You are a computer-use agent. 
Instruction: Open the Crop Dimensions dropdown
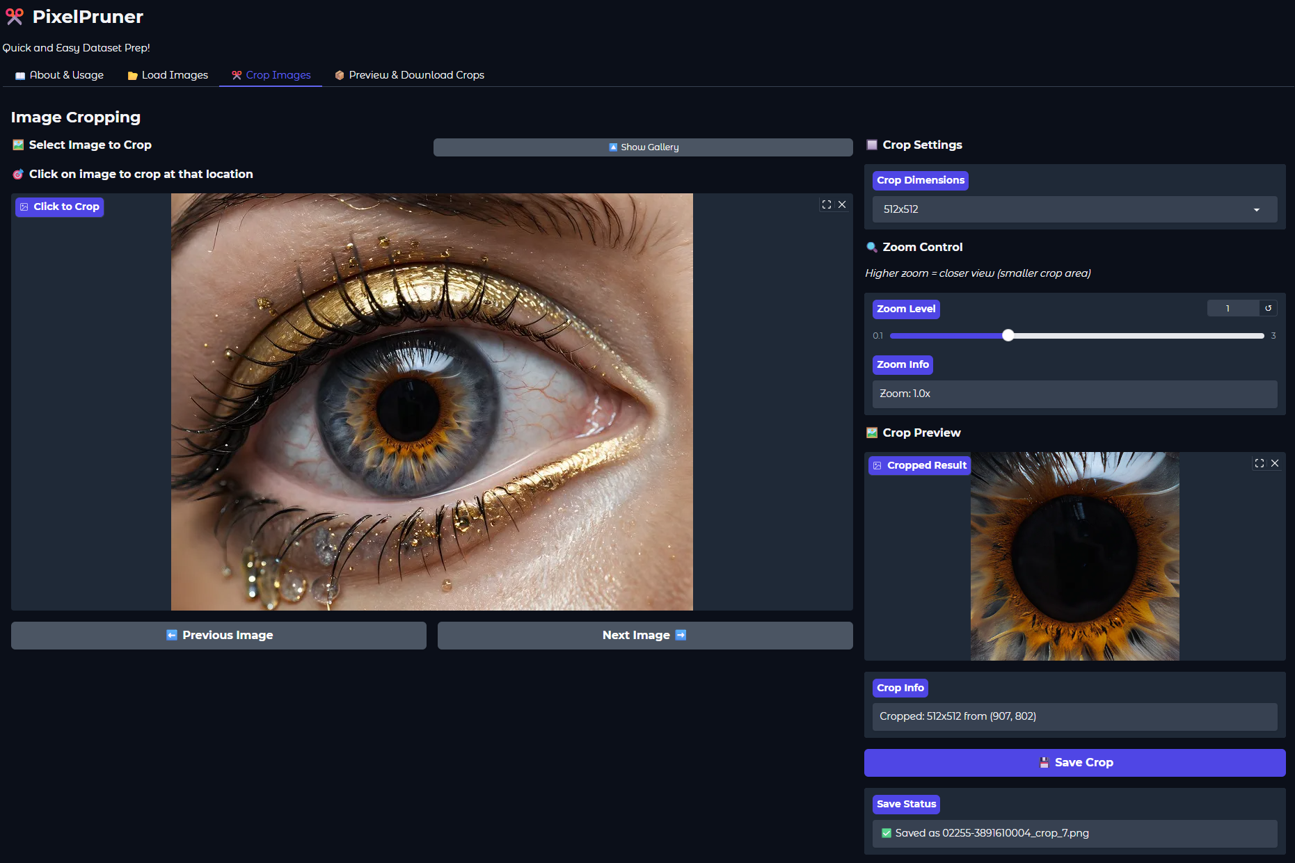(x=1074, y=209)
